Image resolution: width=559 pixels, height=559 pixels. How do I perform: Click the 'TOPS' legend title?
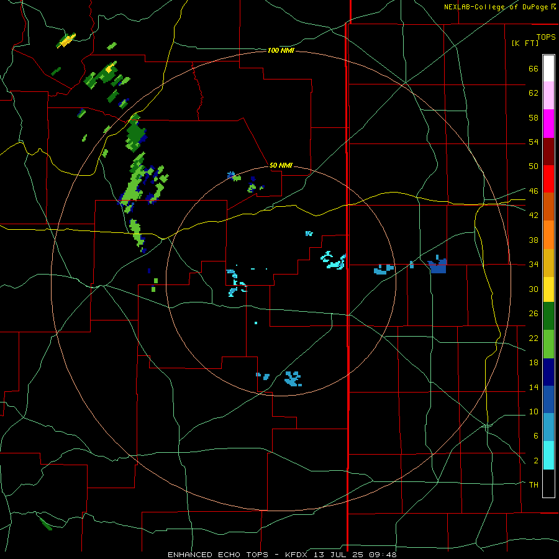546,37
